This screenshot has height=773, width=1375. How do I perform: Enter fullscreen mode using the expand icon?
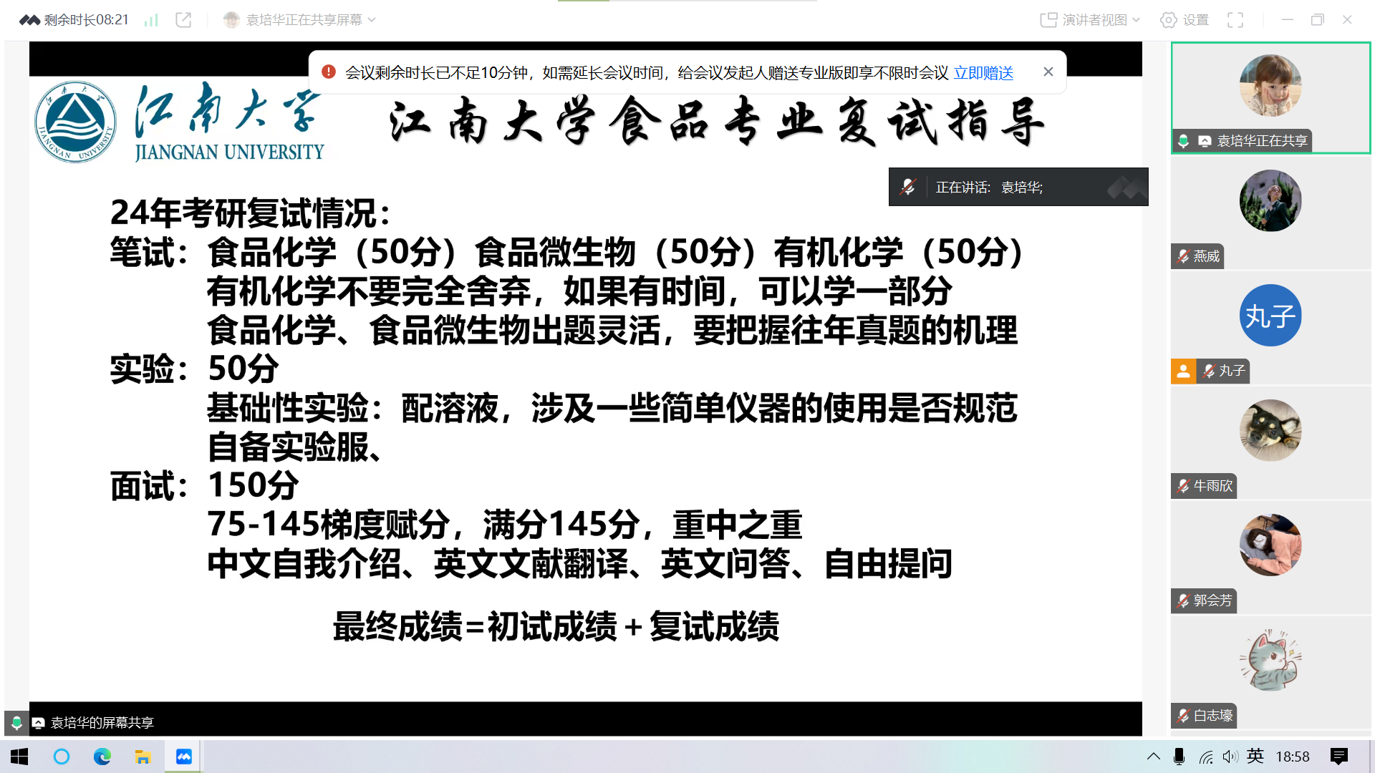coord(1235,20)
